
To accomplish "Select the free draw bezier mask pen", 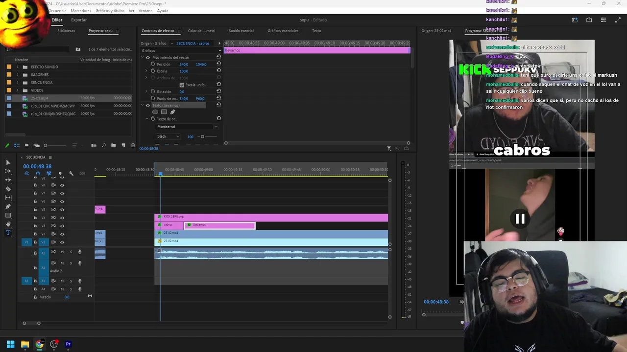I will tap(172, 112).
